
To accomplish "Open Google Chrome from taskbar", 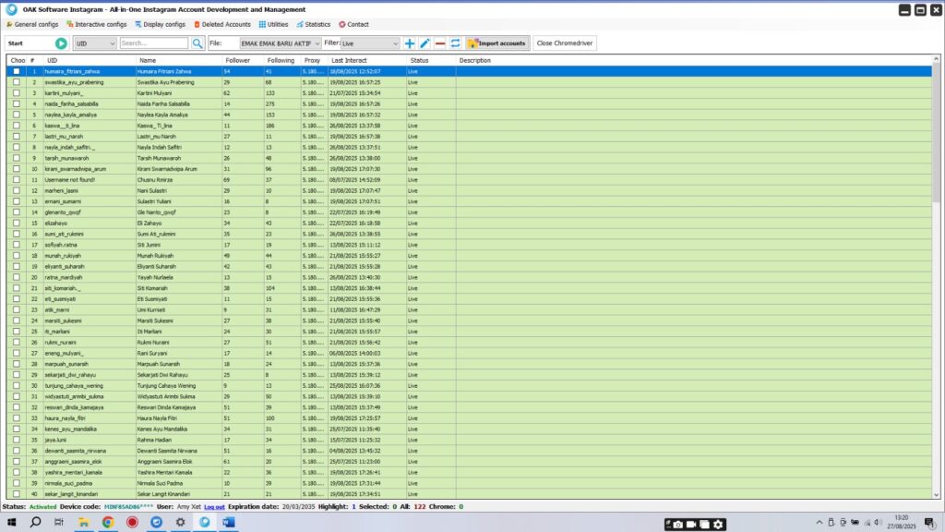I will (108, 523).
